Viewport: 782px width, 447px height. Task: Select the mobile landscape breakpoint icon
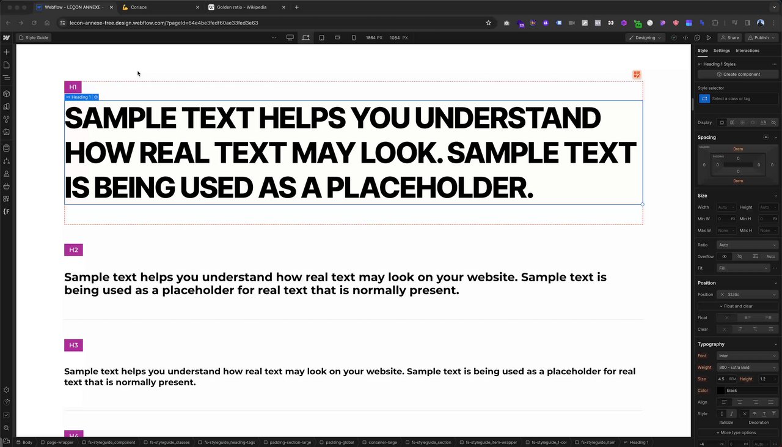(338, 37)
